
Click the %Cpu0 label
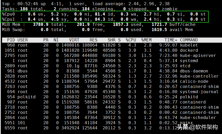coord(8,14)
